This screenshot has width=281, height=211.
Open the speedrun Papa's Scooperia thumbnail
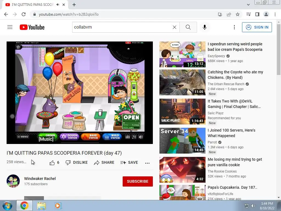pyautogui.click(x=182, y=54)
